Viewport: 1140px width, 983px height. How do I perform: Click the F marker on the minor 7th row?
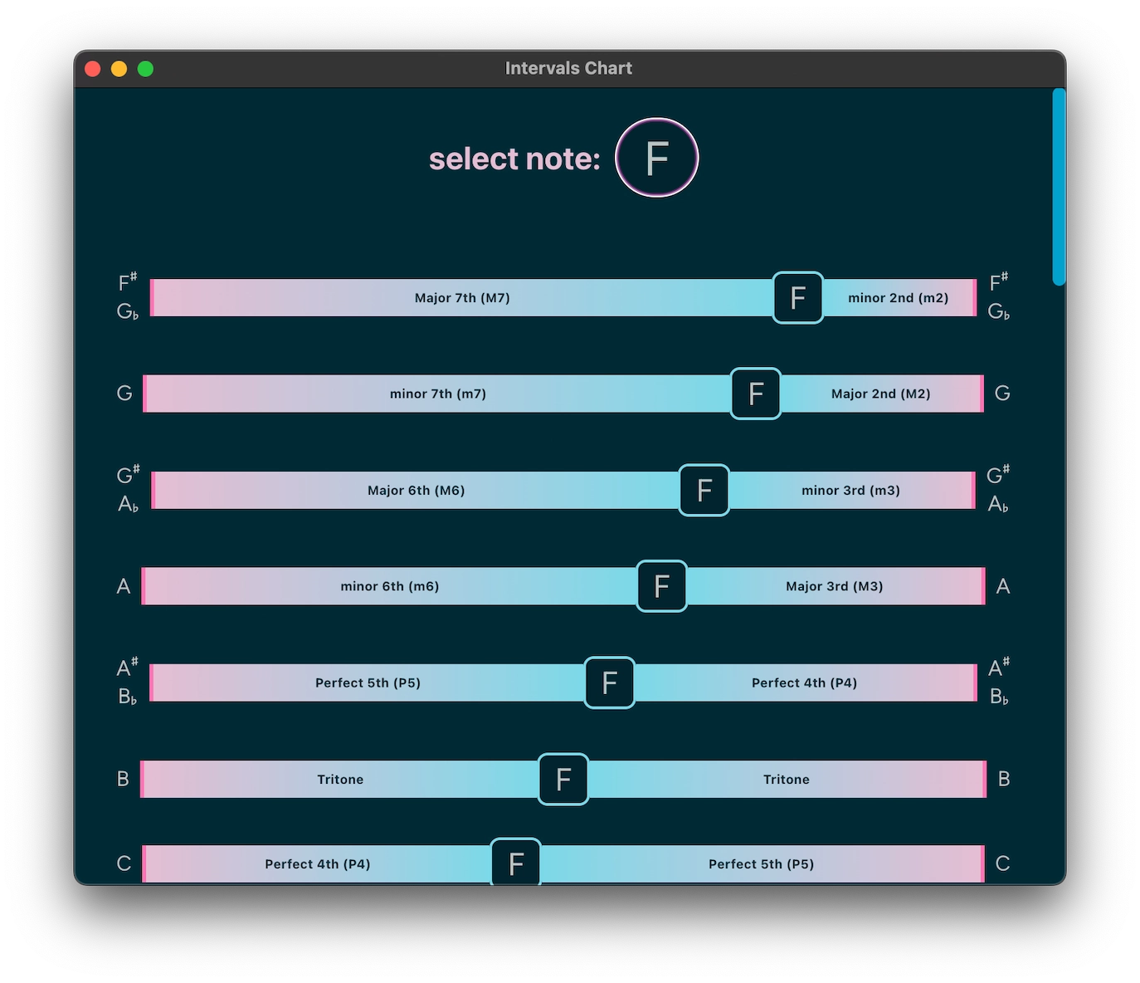point(756,394)
